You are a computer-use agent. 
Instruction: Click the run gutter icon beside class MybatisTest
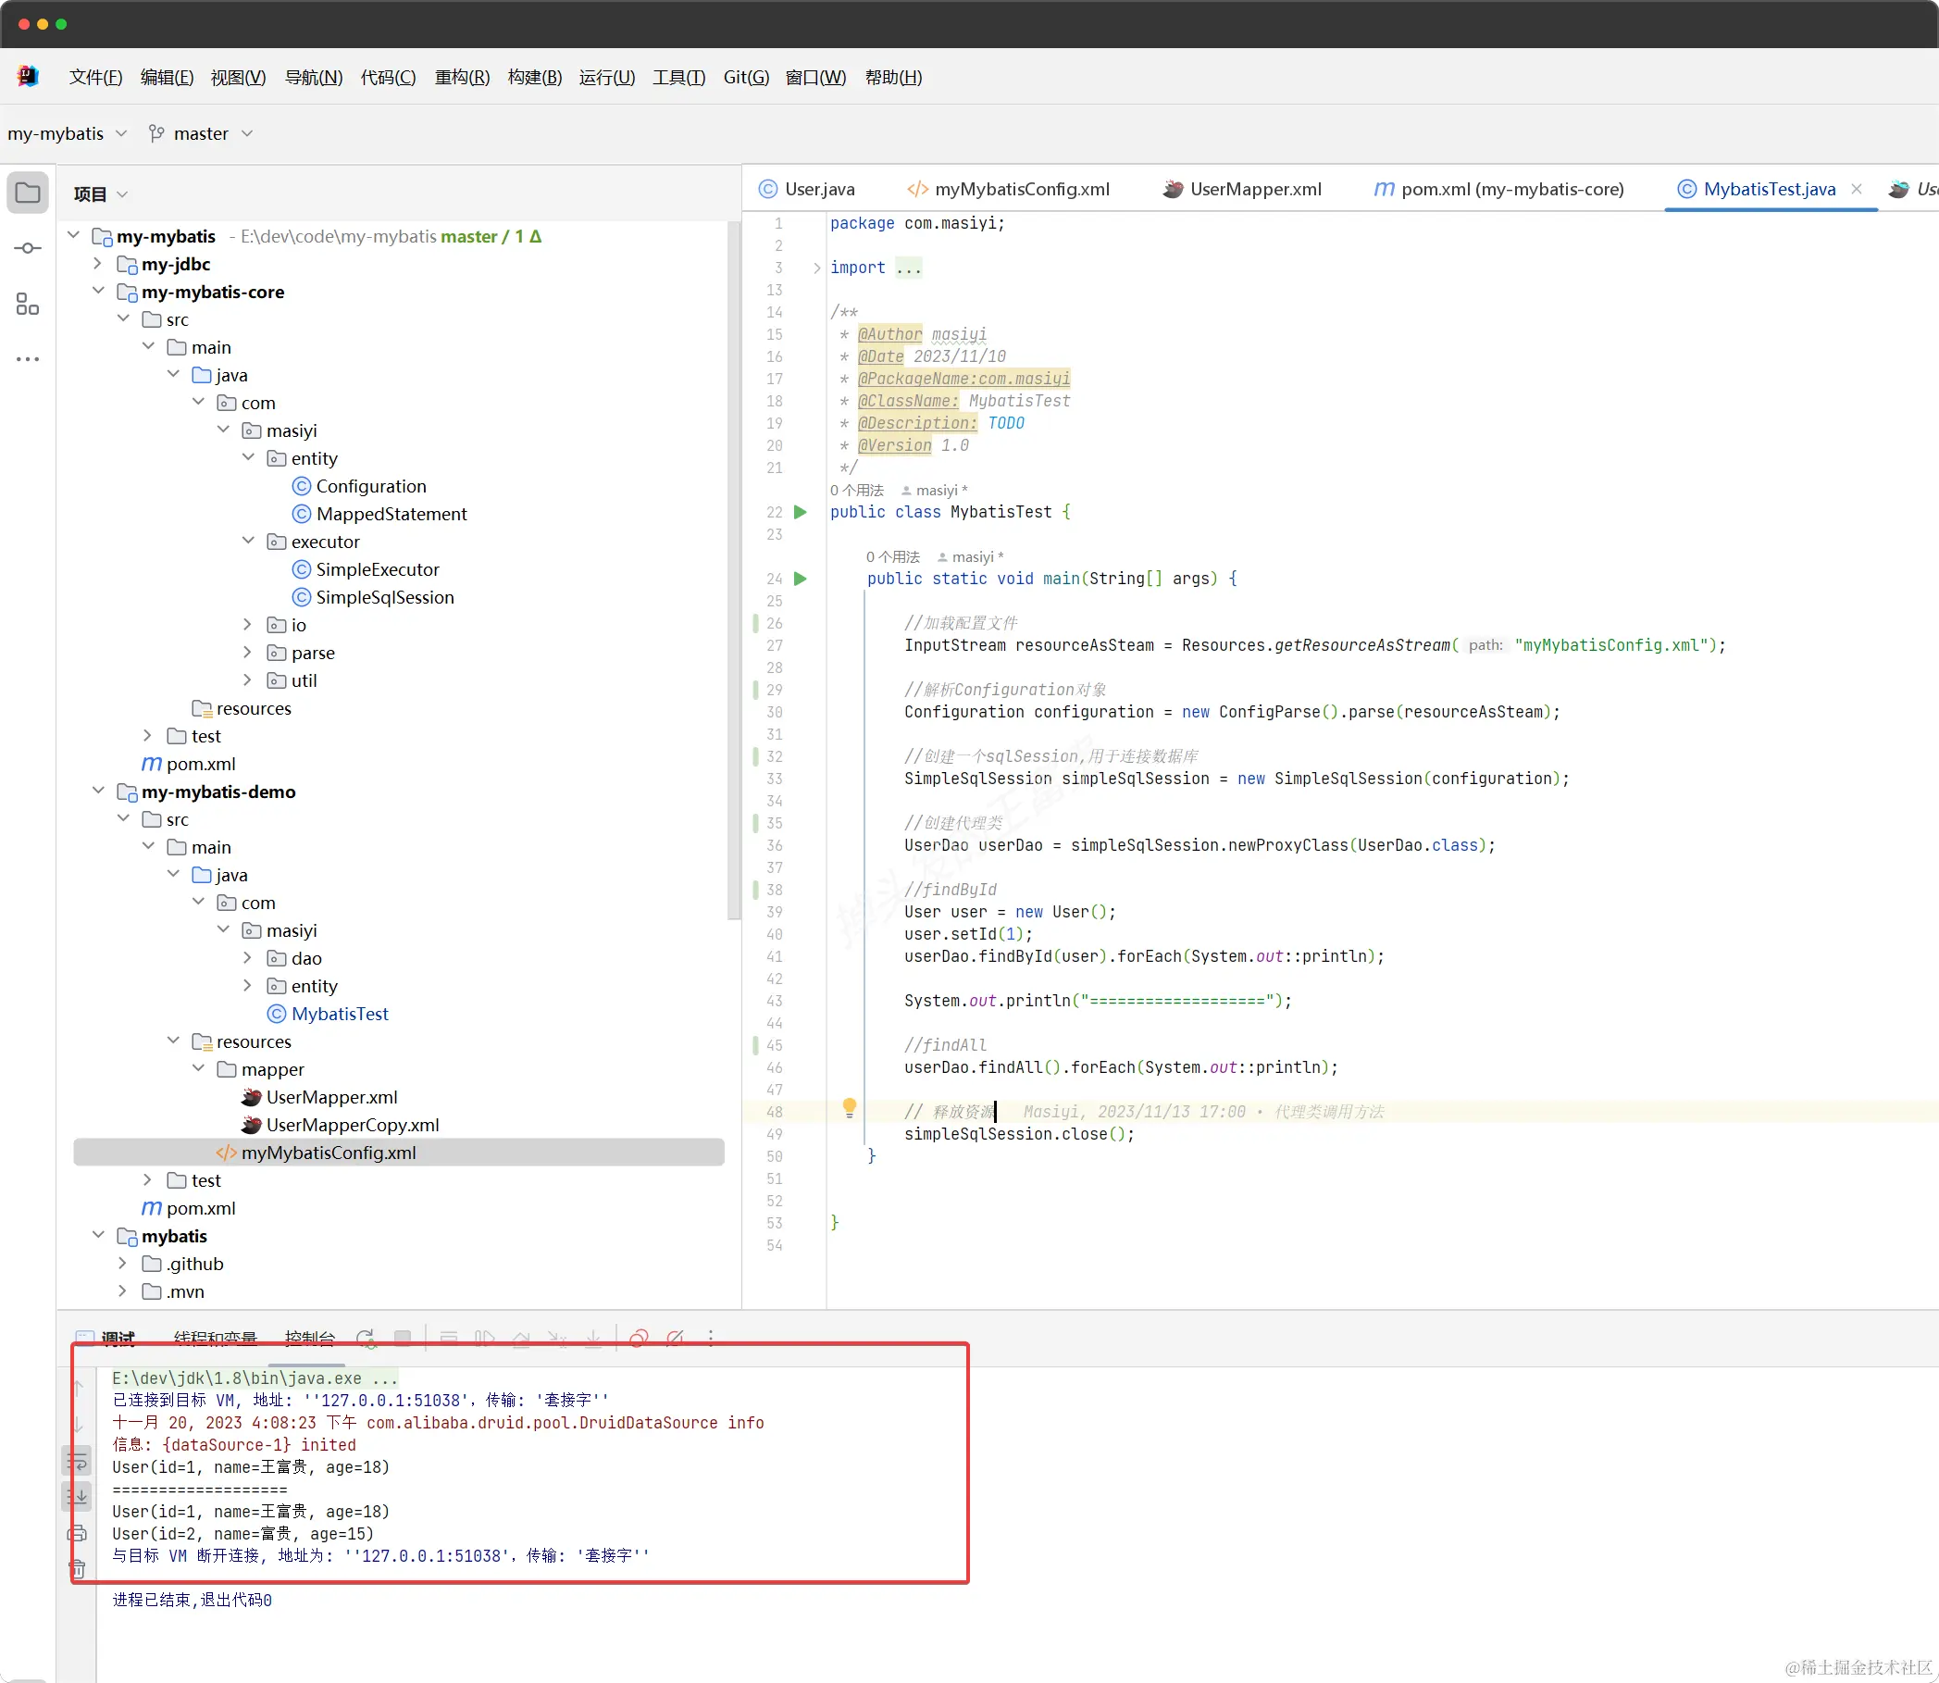(x=800, y=512)
